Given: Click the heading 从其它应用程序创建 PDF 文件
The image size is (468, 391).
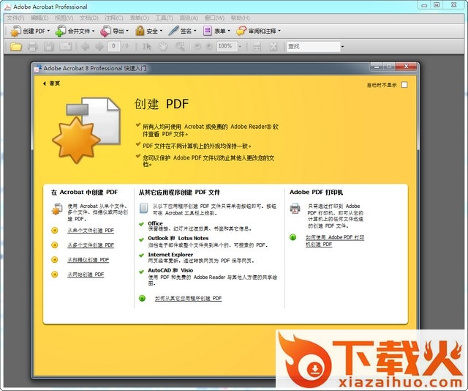Looking at the screenshot, I should coord(179,193).
